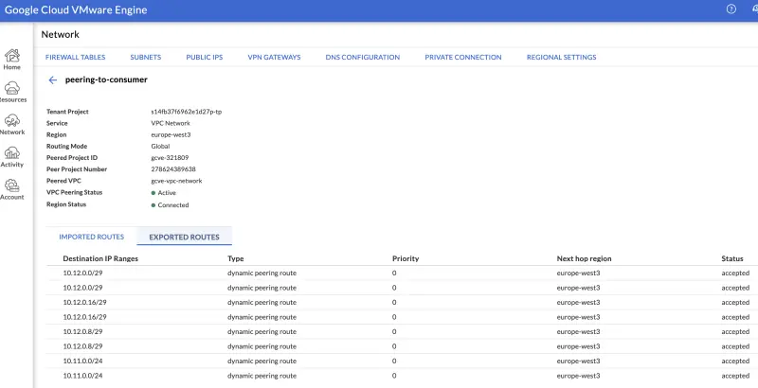Click back arrow beside peering-to-consumer
Image resolution: width=758 pixels, height=388 pixels.
pyautogui.click(x=53, y=80)
